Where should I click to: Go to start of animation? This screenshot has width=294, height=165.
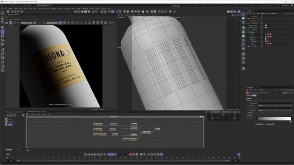[85, 154]
